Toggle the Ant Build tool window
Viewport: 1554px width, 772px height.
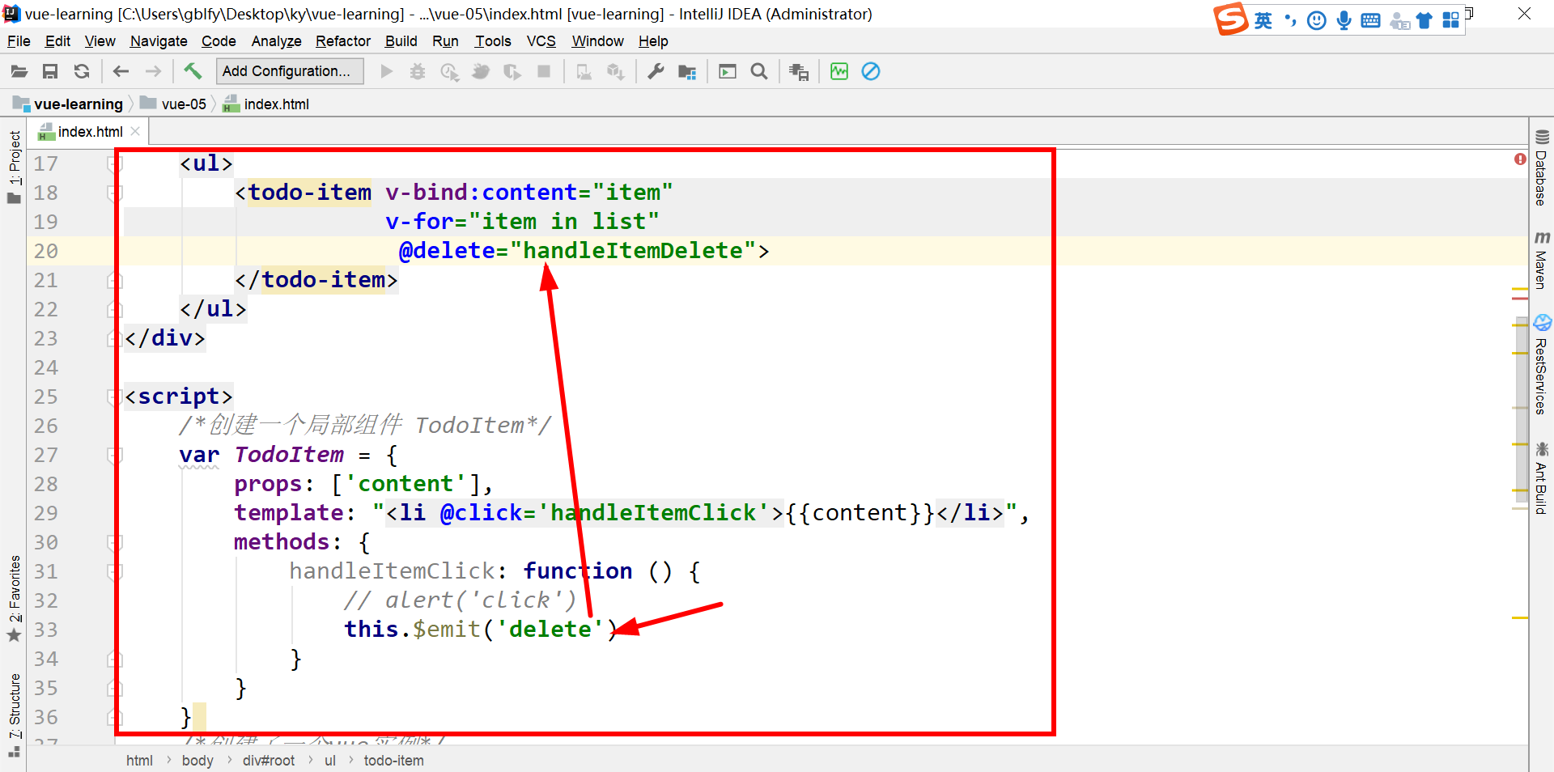[x=1541, y=479]
